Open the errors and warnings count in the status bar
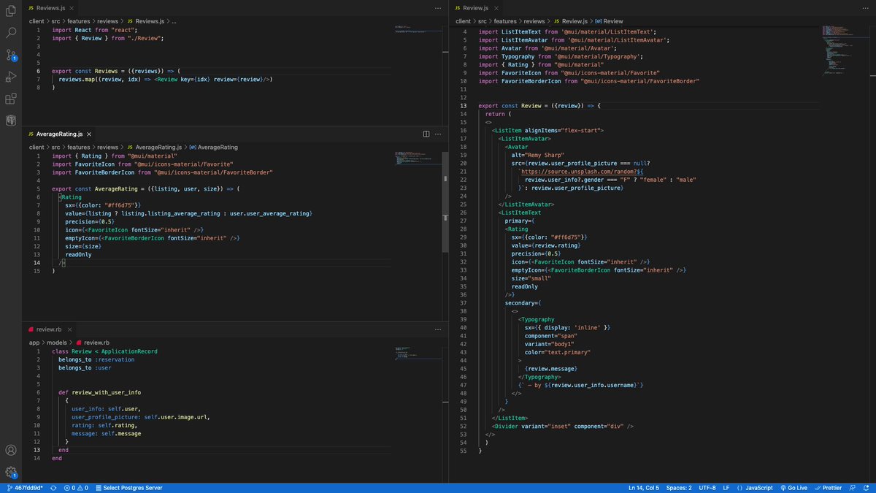876x493 pixels. point(76,487)
